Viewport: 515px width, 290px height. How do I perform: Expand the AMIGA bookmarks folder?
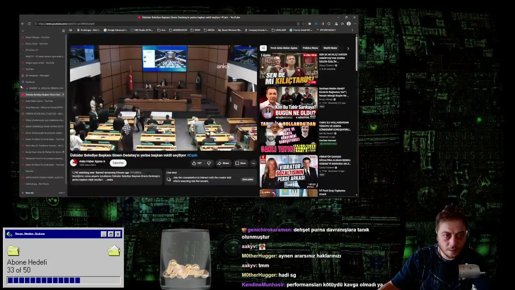click(209, 30)
